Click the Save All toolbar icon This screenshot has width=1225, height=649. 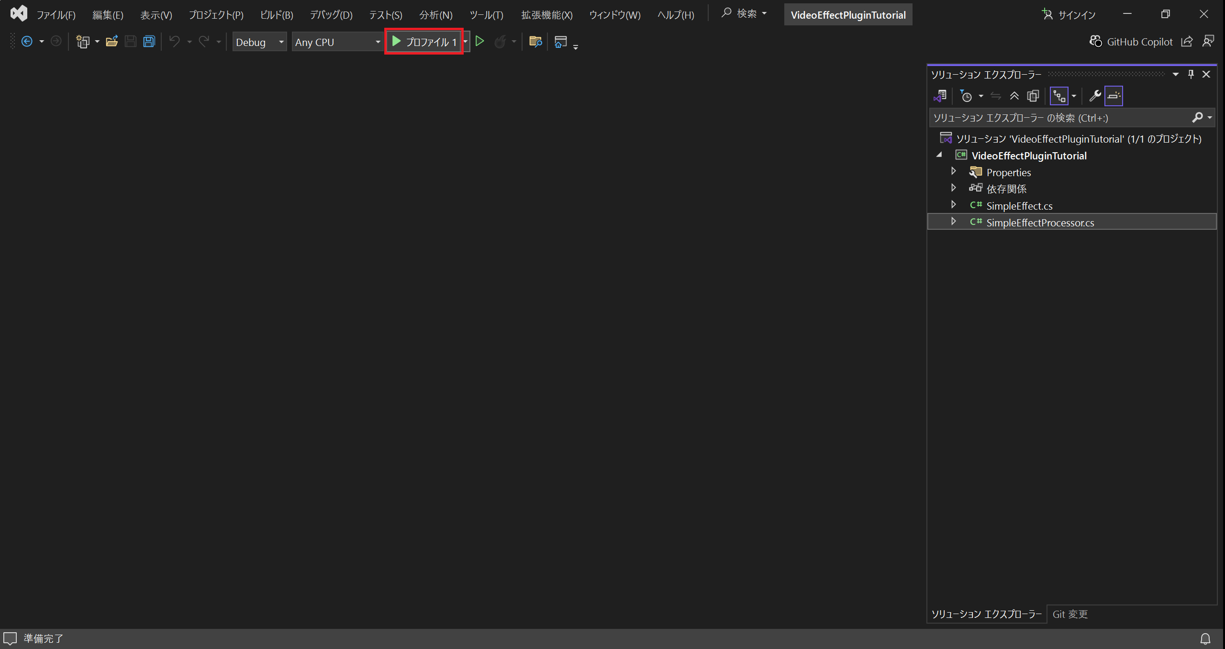click(x=149, y=42)
